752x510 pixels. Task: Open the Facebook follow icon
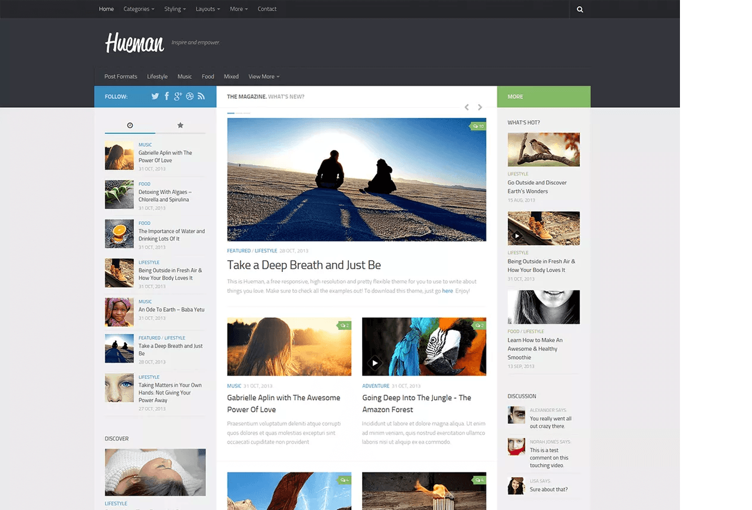click(x=167, y=96)
